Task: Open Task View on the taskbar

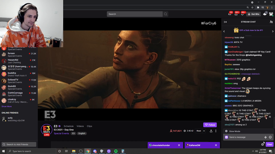Action: click(x=66, y=151)
